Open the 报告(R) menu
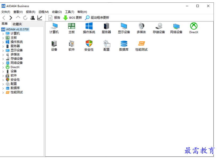The height and width of the screenshot is (159, 217). coord(31,12)
